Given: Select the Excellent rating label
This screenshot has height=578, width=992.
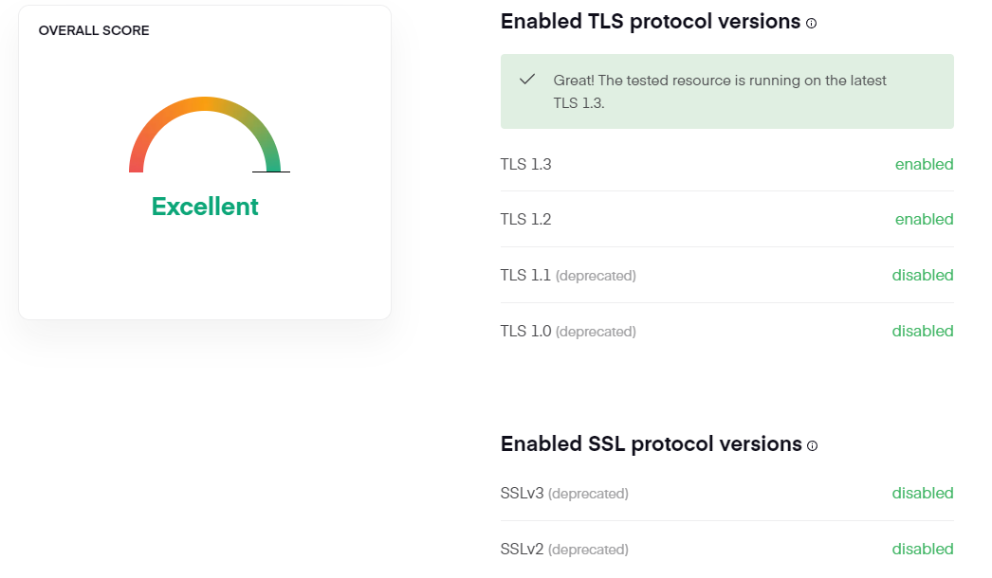Looking at the screenshot, I should 204,207.
